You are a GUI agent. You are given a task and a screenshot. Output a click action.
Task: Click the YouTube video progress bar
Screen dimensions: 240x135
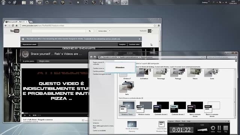(55, 113)
